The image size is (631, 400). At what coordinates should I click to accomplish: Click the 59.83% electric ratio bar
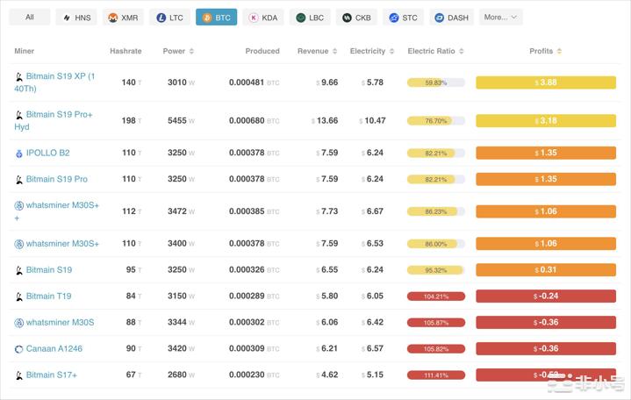tap(435, 82)
